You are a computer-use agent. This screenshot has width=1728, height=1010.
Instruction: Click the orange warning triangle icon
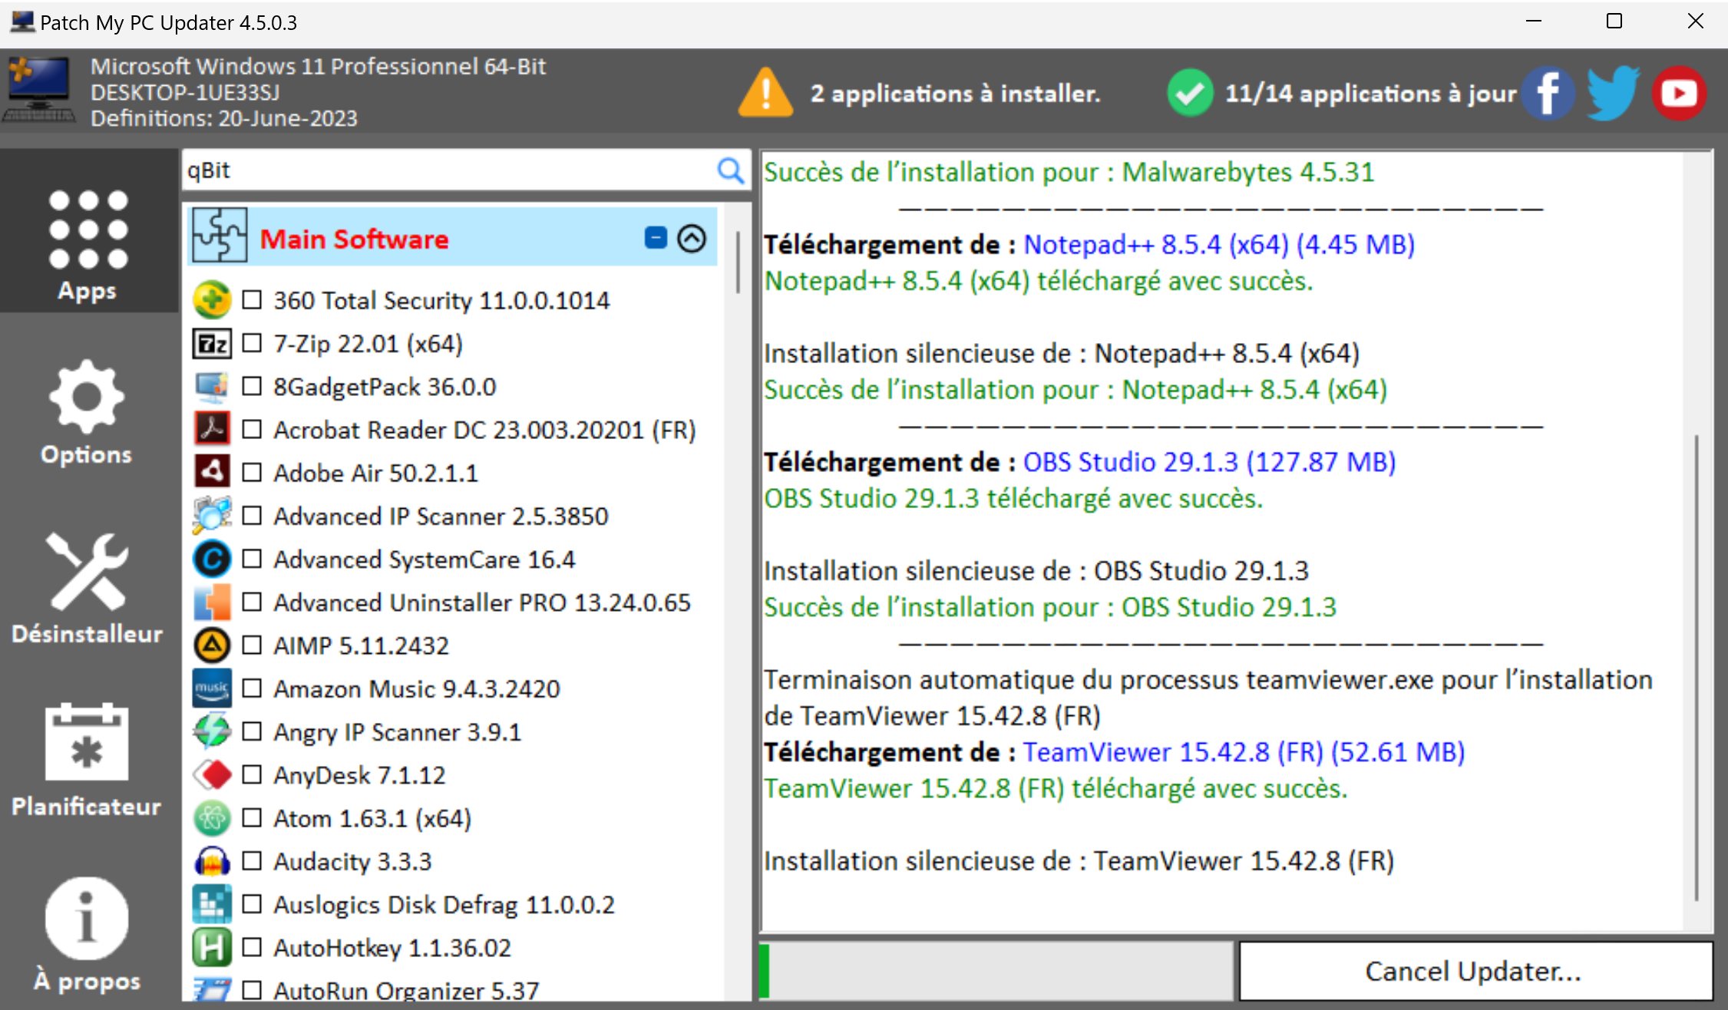point(765,93)
